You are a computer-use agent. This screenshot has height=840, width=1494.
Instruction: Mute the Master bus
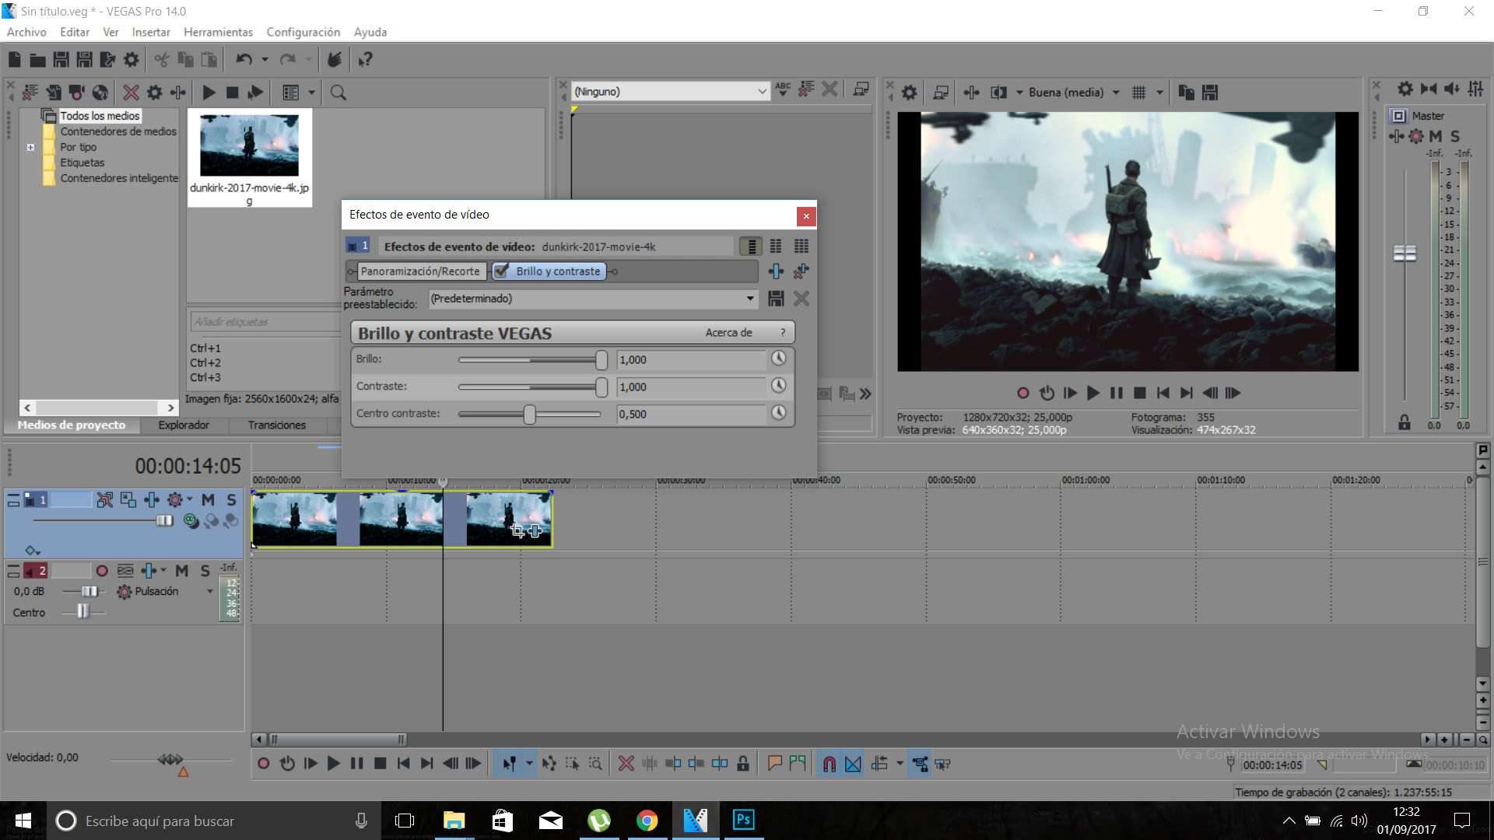(1436, 136)
